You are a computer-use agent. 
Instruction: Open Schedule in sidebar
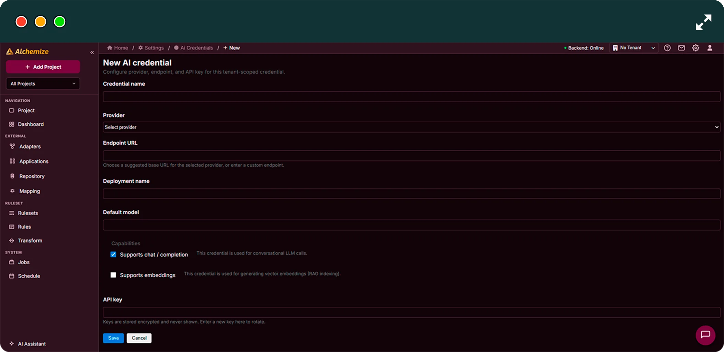(x=29, y=276)
